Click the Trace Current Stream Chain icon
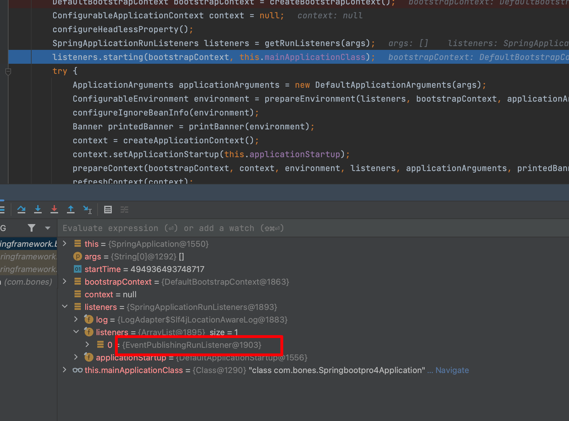 124,210
